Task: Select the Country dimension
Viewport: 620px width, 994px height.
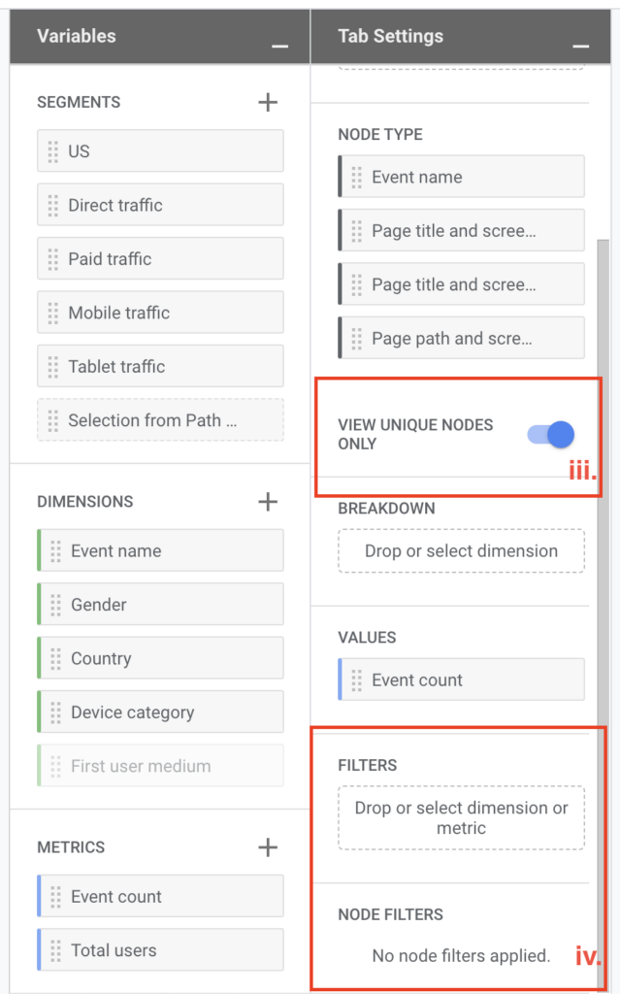Action: click(x=160, y=658)
